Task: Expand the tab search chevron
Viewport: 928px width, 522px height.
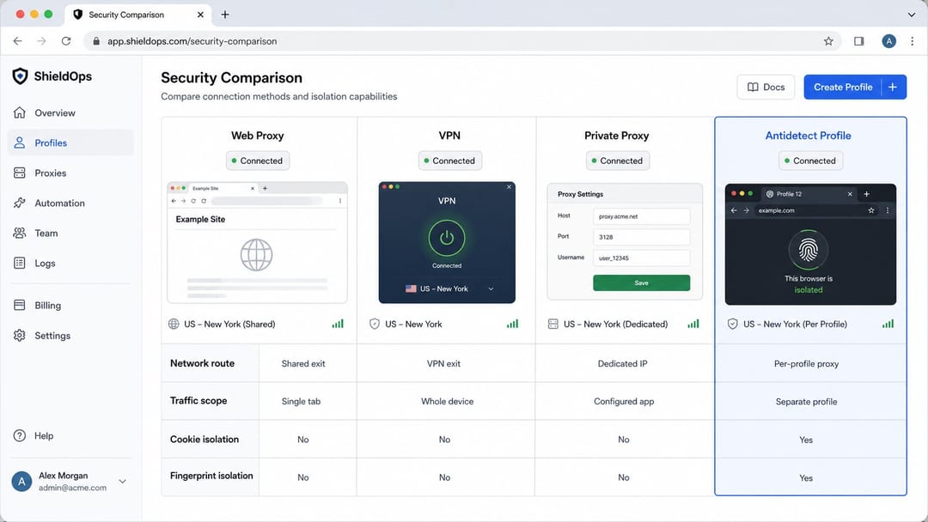Action: pyautogui.click(x=912, y=15)
